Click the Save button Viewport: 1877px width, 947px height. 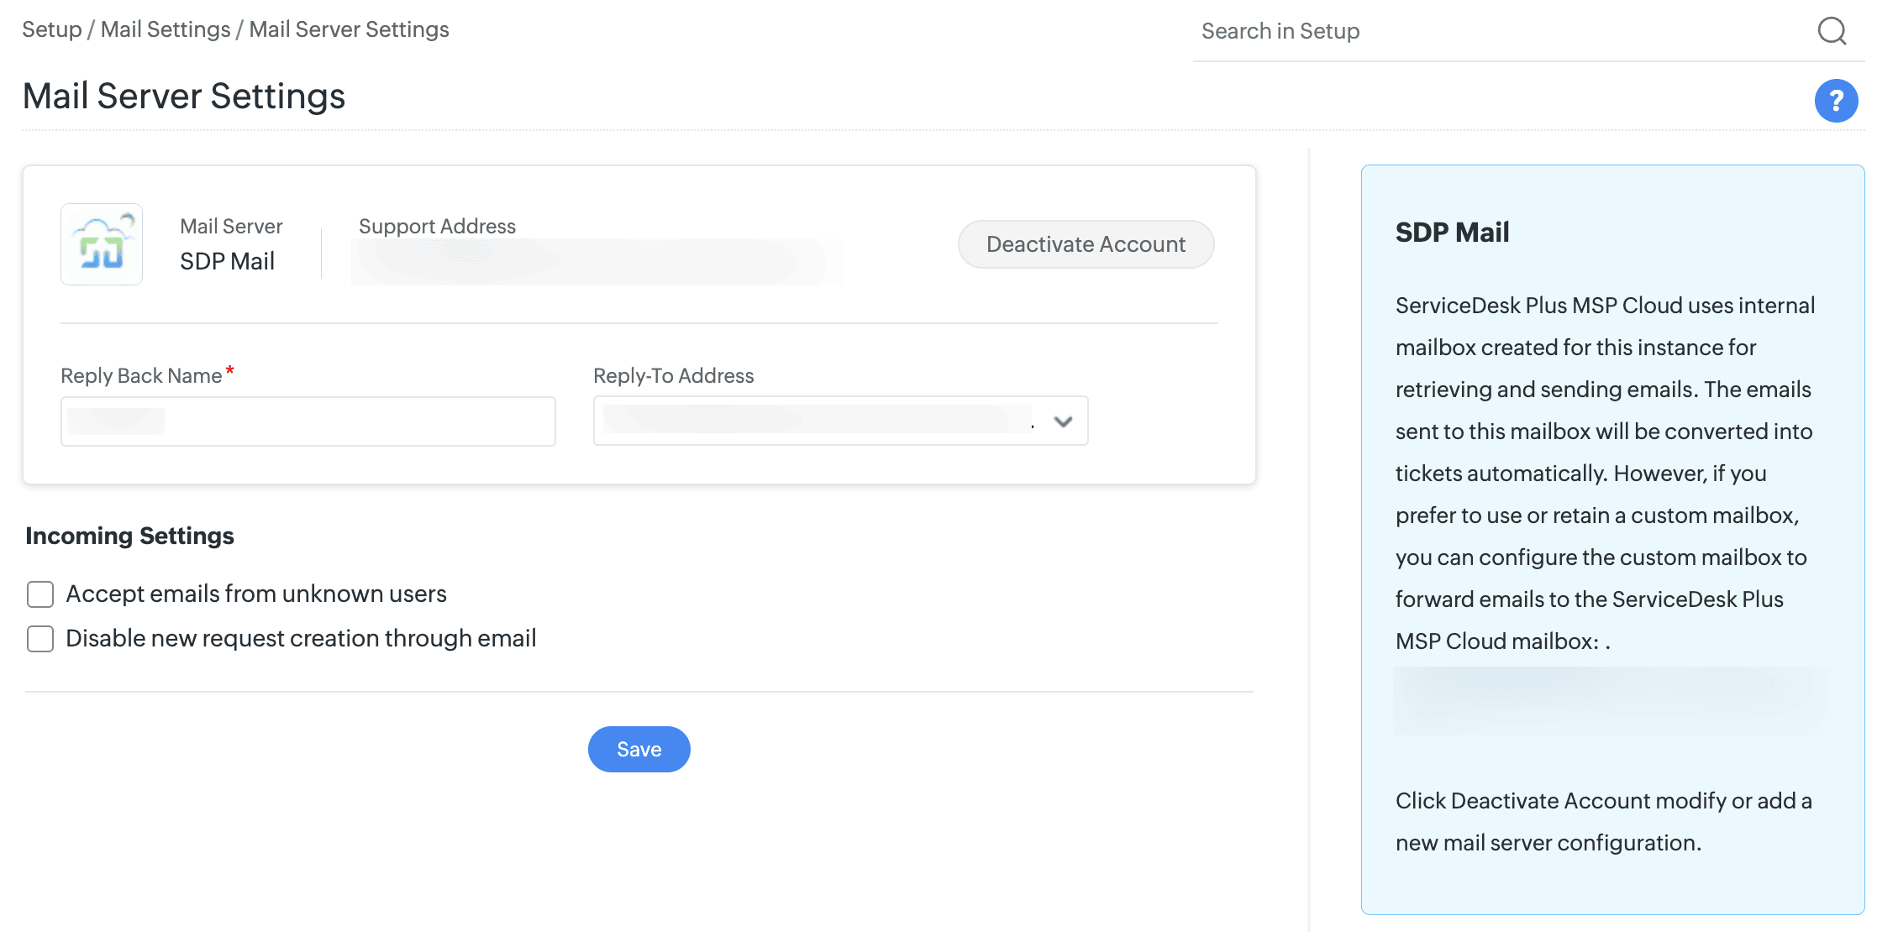pyautogui.click(x=639, y=749)
